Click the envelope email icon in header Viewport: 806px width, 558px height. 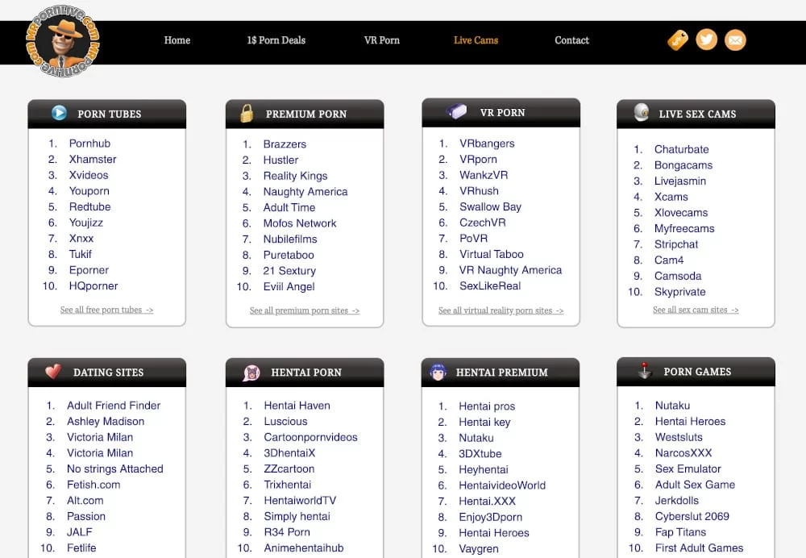(x=735, y=40)
